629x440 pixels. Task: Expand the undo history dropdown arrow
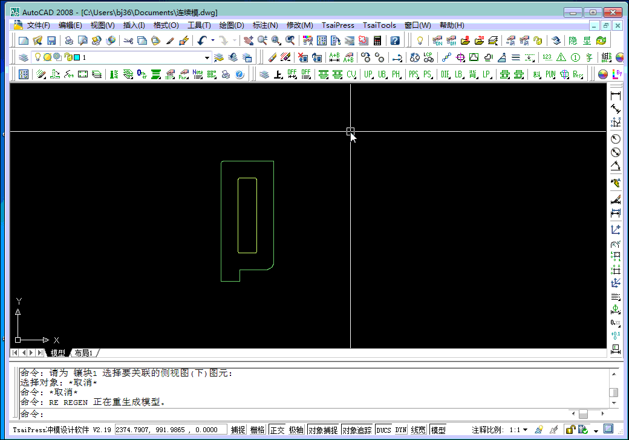coord(212,40)
